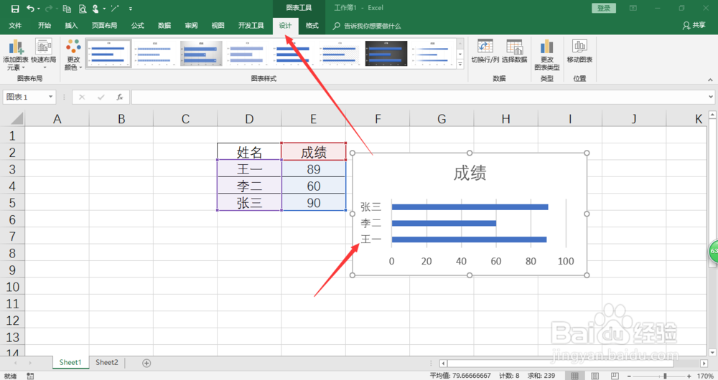Viewport: 718px width, 380px height.
Task: Switch to the 审阅 tab
Action: [192, 26]
